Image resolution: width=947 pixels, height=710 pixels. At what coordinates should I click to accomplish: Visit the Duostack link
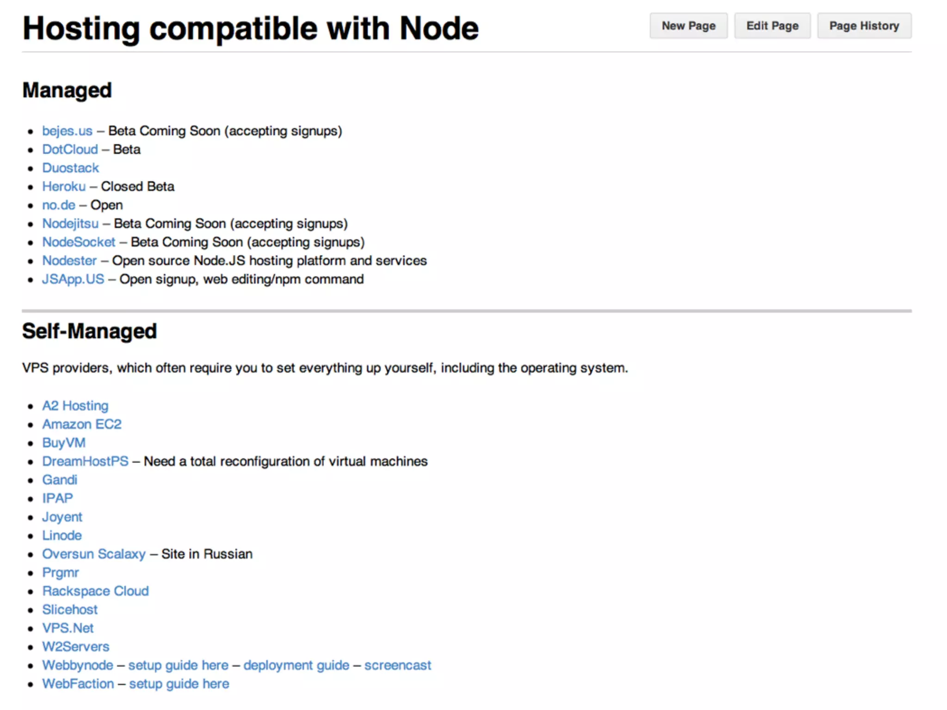70,168
